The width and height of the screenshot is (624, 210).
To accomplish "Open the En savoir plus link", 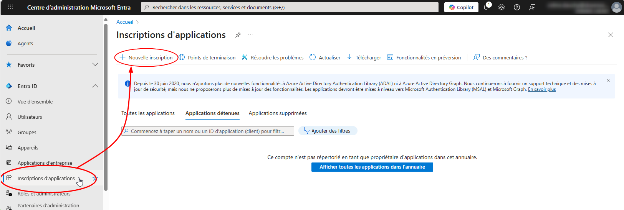I will (x=542, y=89).
